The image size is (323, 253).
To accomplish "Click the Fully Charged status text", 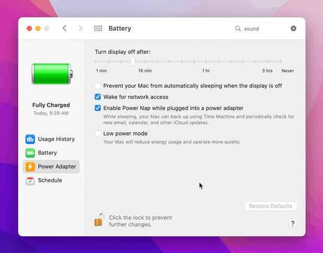I will point(51,105).
